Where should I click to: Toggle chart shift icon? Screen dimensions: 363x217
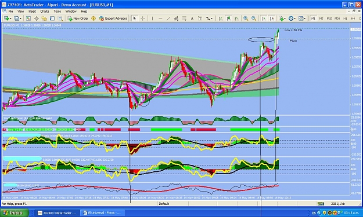point(272,19)
